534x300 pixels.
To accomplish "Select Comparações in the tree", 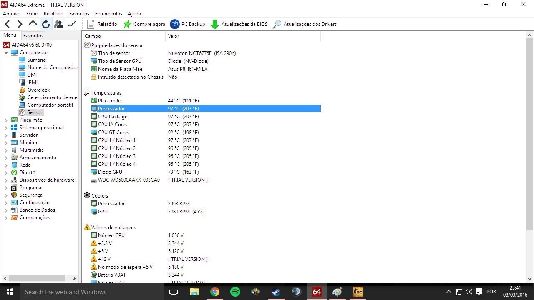I will [x=35, y=217].
